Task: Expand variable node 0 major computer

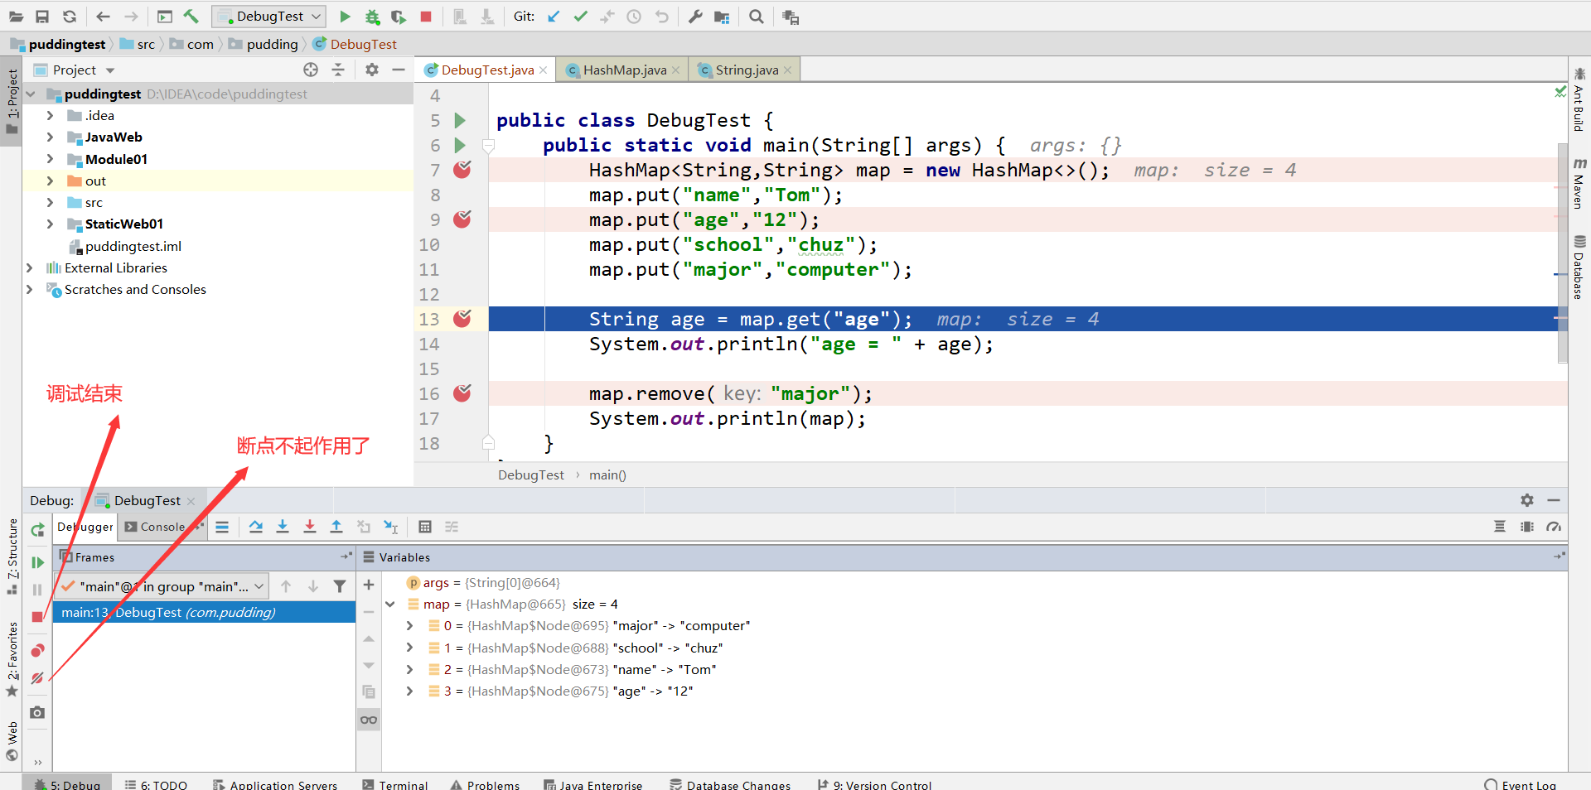Action: (409, 626)
